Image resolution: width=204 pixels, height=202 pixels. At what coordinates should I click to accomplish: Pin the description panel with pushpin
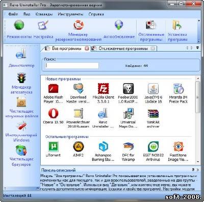click(x=193, y=170)
